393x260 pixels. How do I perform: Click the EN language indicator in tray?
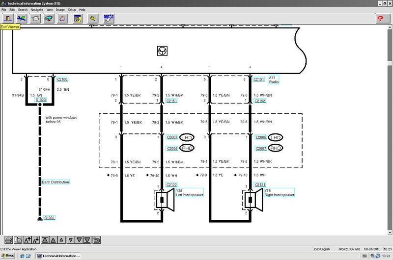(x=364, y=256)
